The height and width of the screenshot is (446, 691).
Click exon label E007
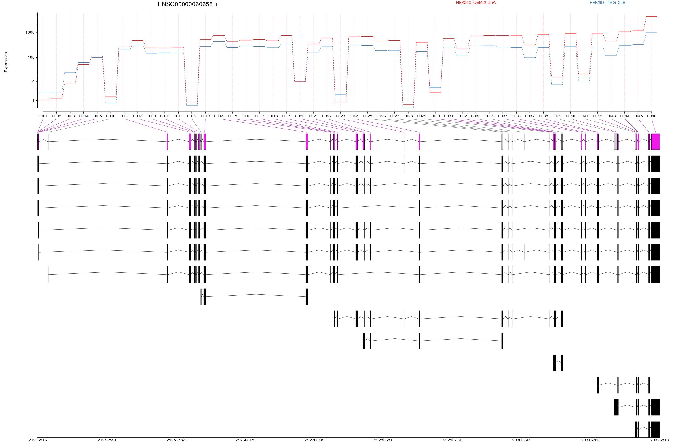[x=124, y=116]
